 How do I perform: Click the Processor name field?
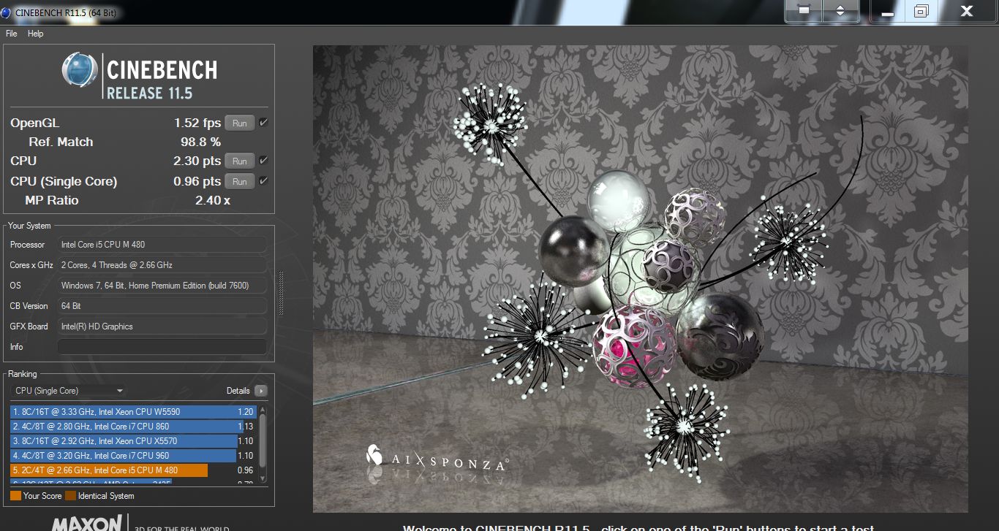(162, 245)
